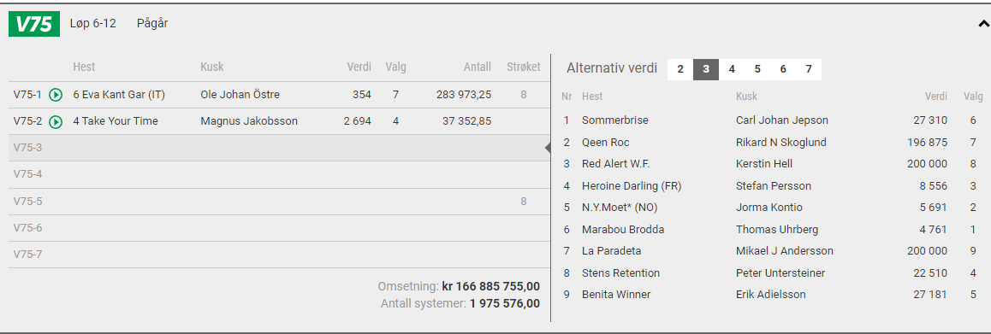Select the empty V75-4 row
The height and width of the screenshot is (334, 991).
[x=279, y=174]
